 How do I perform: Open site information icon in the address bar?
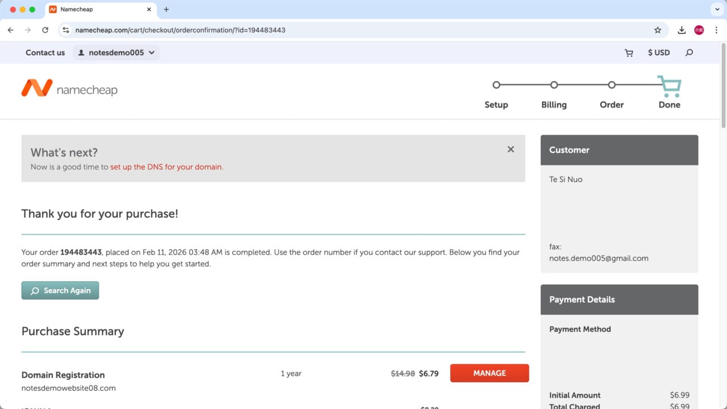[x=66, y=30]
